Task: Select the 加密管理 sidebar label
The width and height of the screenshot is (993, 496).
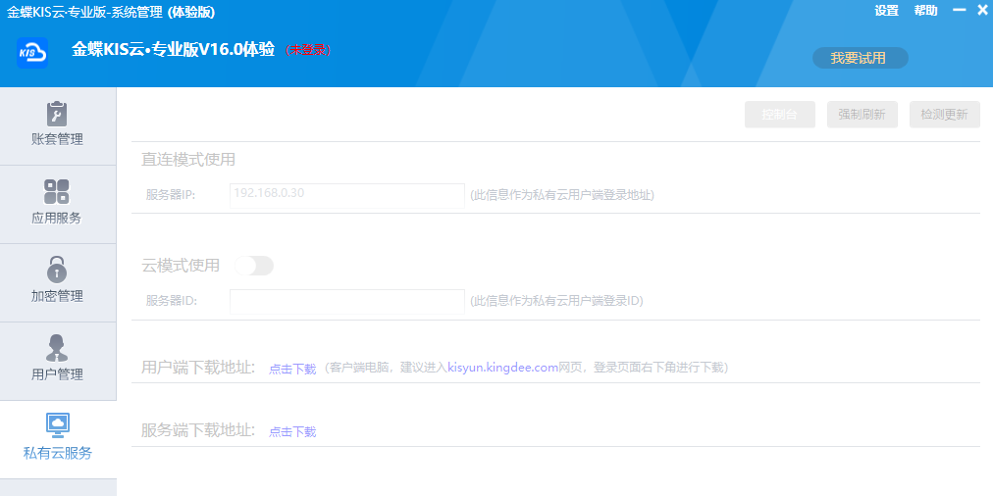Action: 57,296
